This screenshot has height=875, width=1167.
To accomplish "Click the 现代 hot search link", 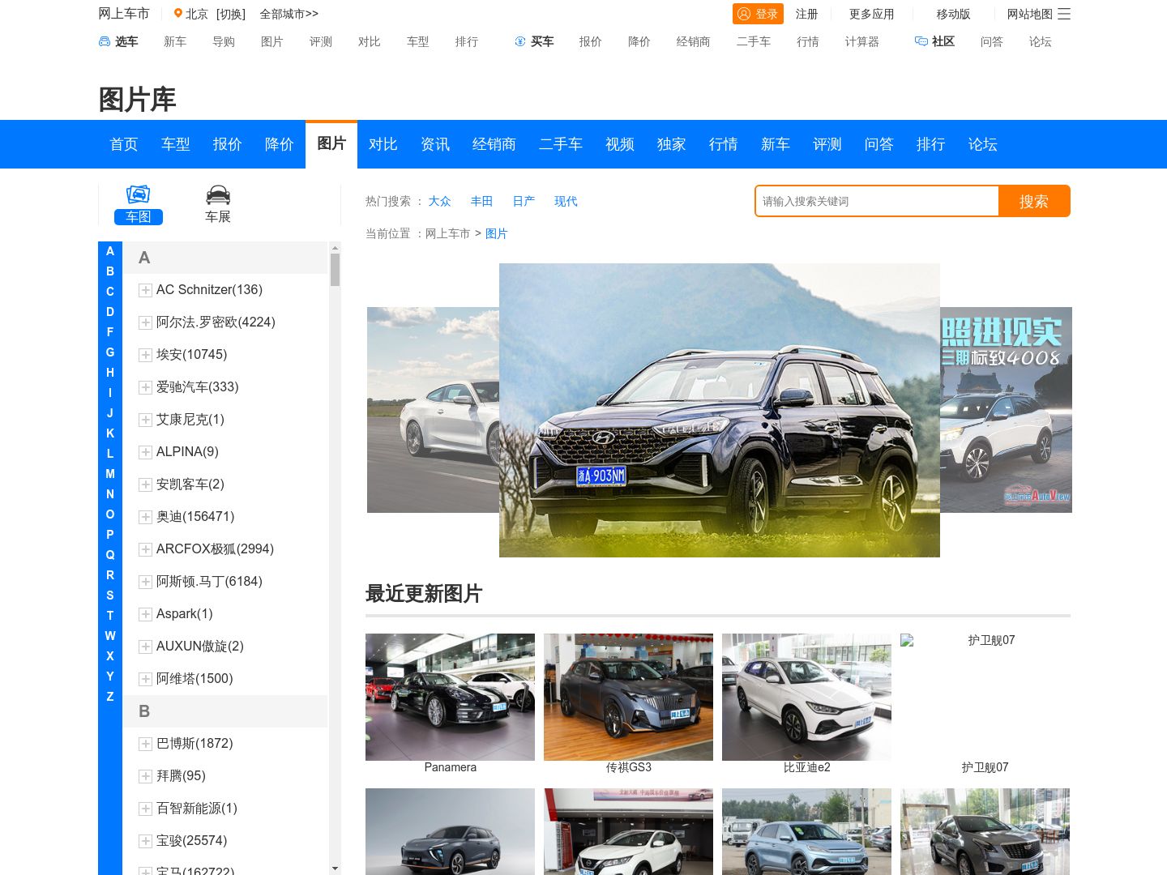I will [566, 201].
